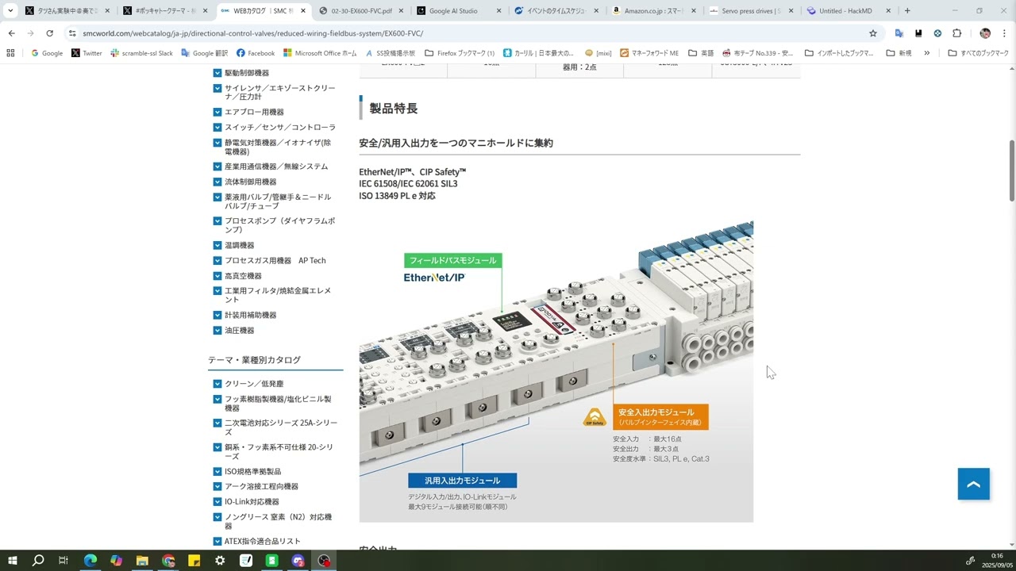Open File Explorer from the taskbar

click(x=142, y=561)
